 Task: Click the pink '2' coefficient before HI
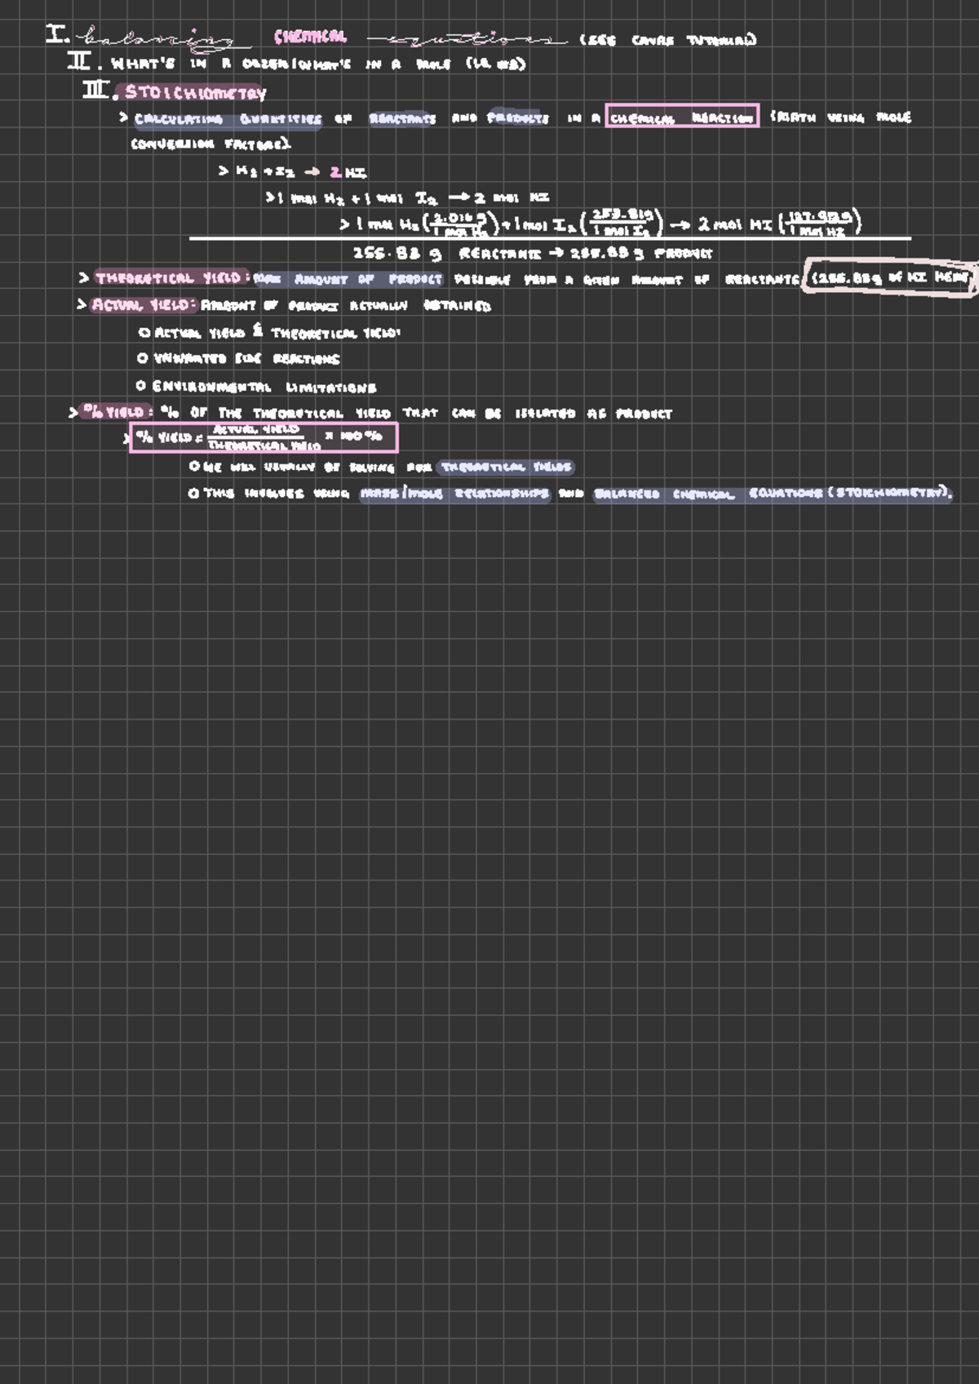coord(335,171)
